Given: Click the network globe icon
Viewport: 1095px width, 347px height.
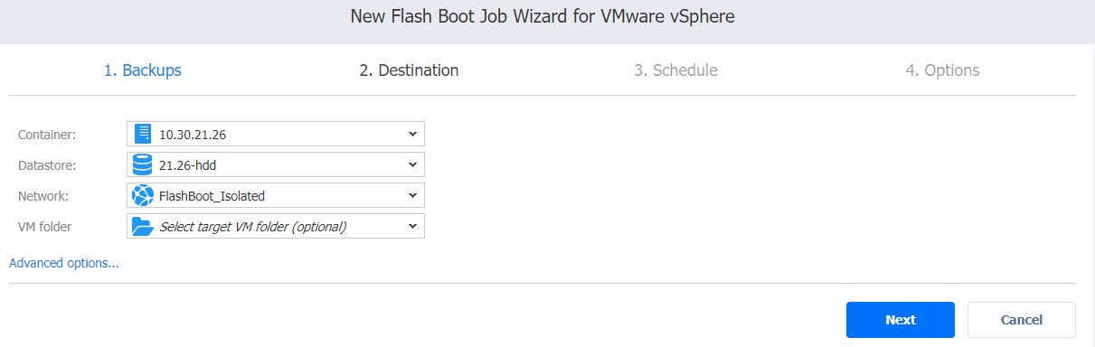Looking at the screenshot, I should coord(142,195).
